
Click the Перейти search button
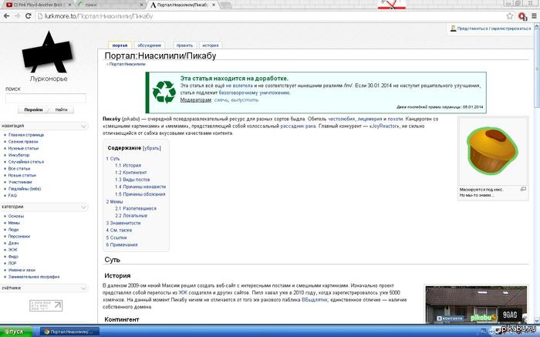pyautogui.click(x=33, y=110)
